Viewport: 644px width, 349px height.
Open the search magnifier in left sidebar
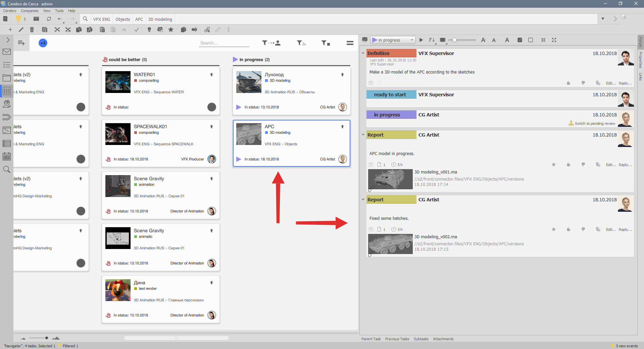pyautogui.click(x=7, y=169)
